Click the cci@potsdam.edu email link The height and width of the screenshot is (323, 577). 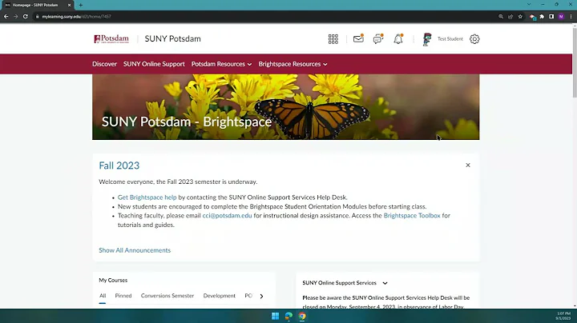click(227, 215)
